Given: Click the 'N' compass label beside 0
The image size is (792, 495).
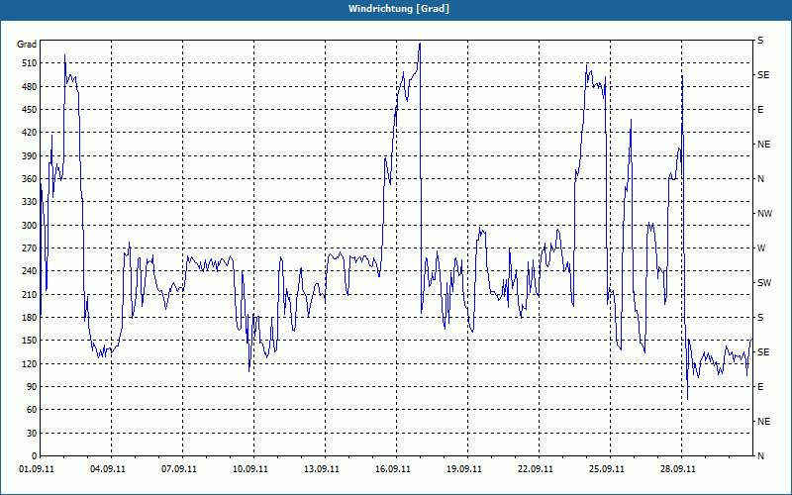Looking at the screenshot, I should click(x=760, y=456).
